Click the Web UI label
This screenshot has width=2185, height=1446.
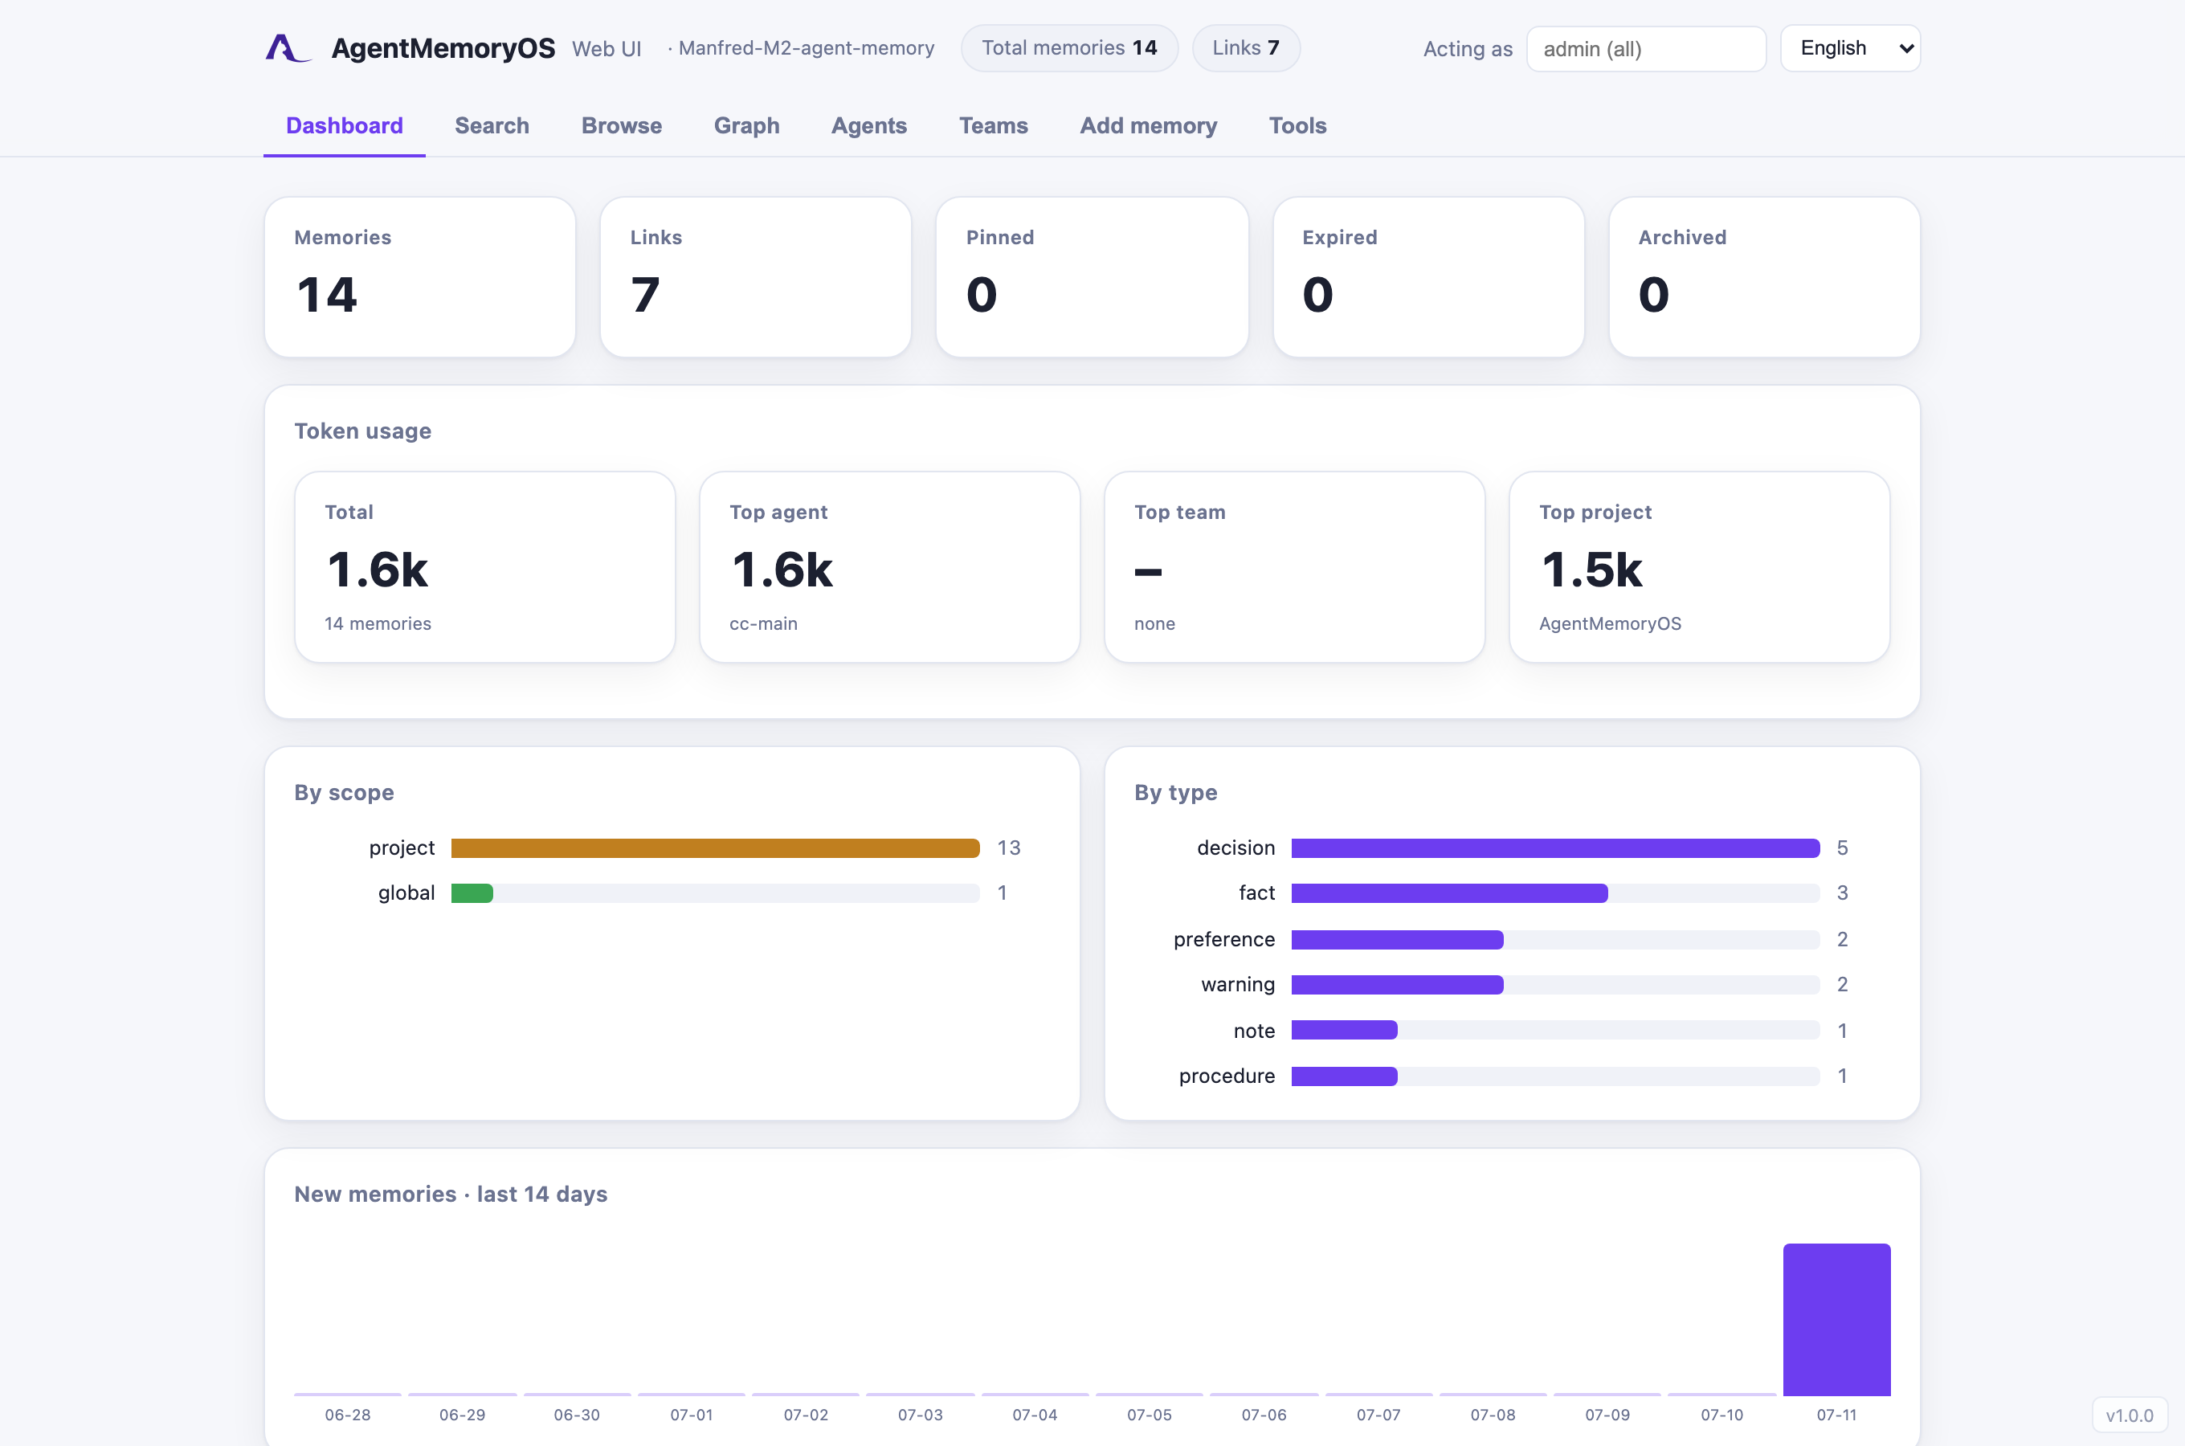pyautogui.click(x=606, y=49)
